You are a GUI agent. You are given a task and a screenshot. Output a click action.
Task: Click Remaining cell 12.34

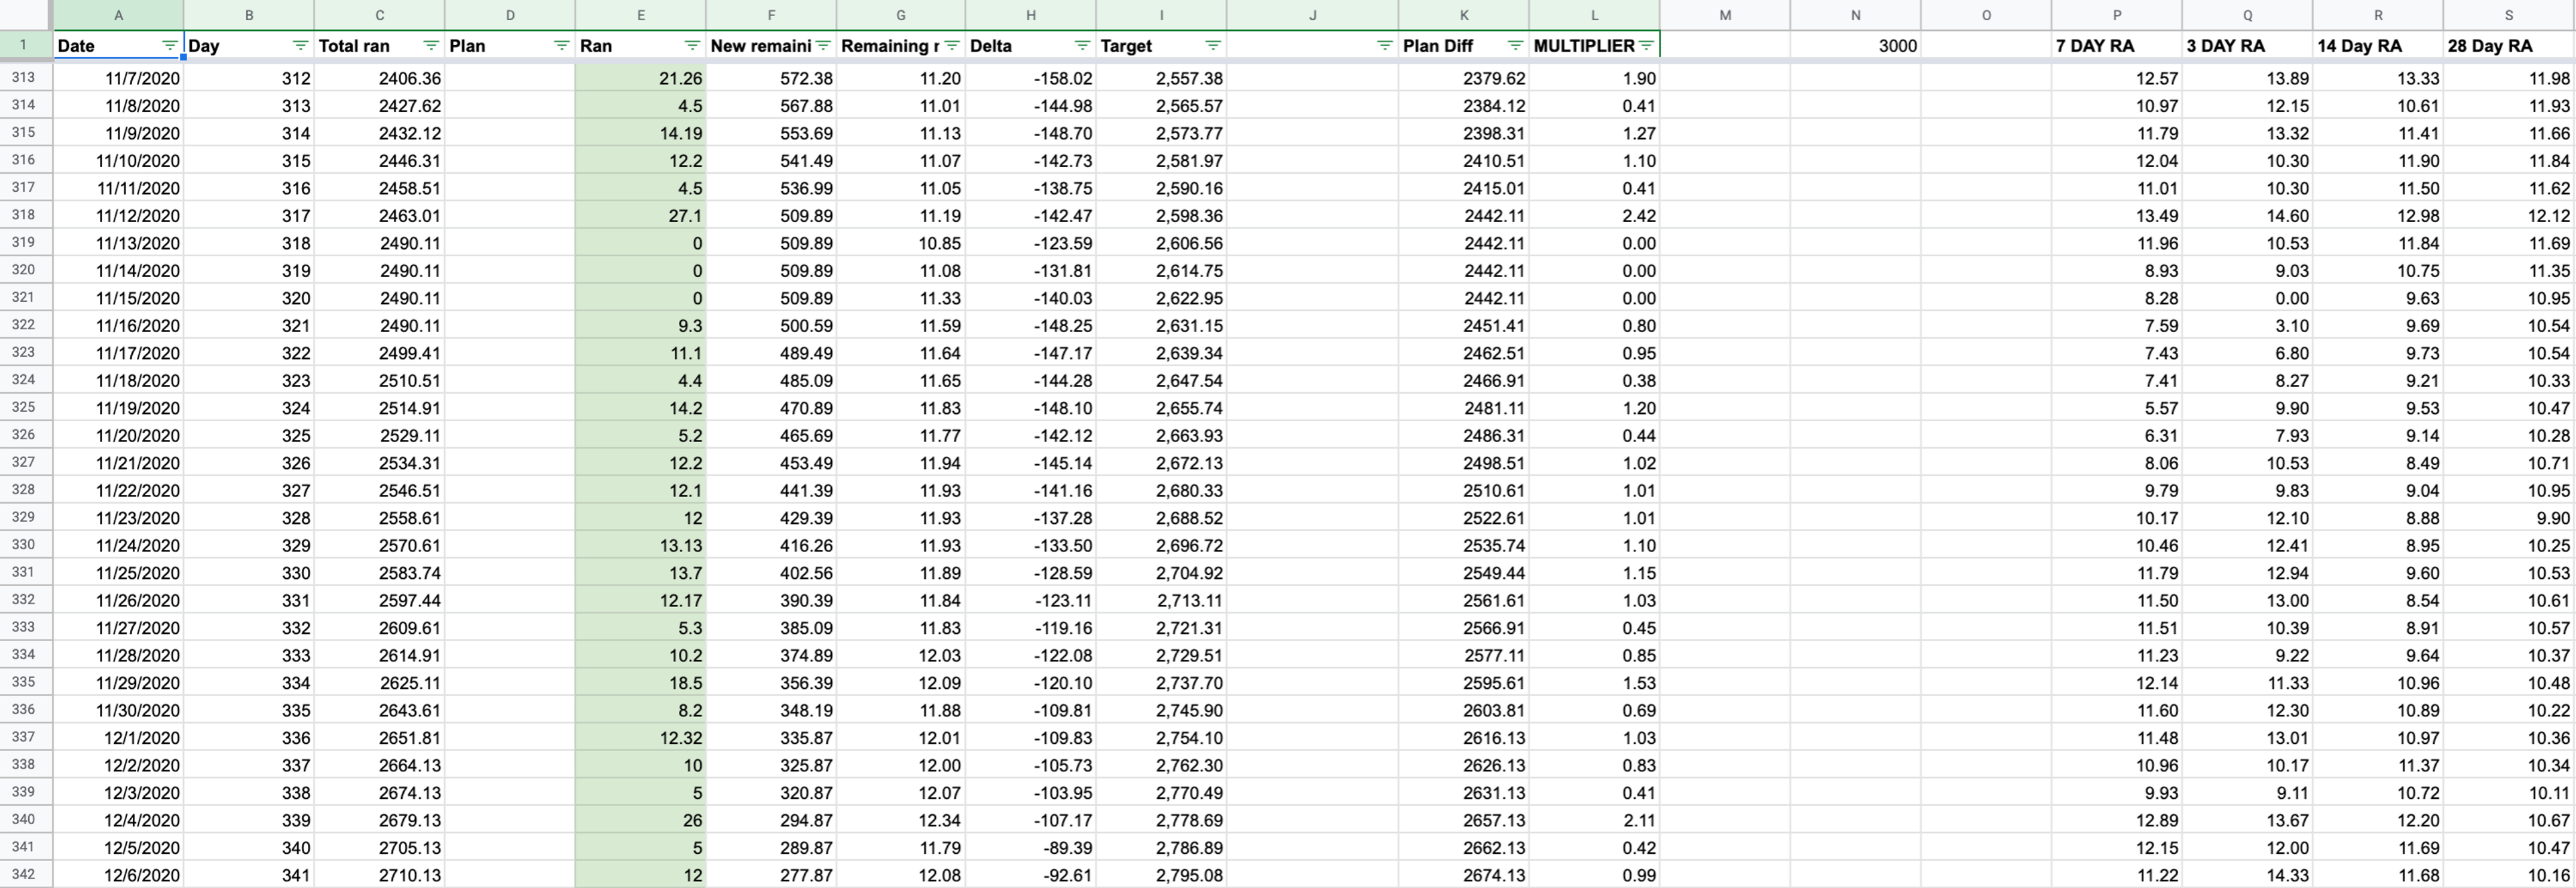901,820
